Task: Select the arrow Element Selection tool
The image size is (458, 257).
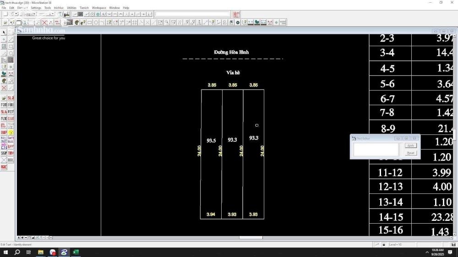Action: [4, 32]
